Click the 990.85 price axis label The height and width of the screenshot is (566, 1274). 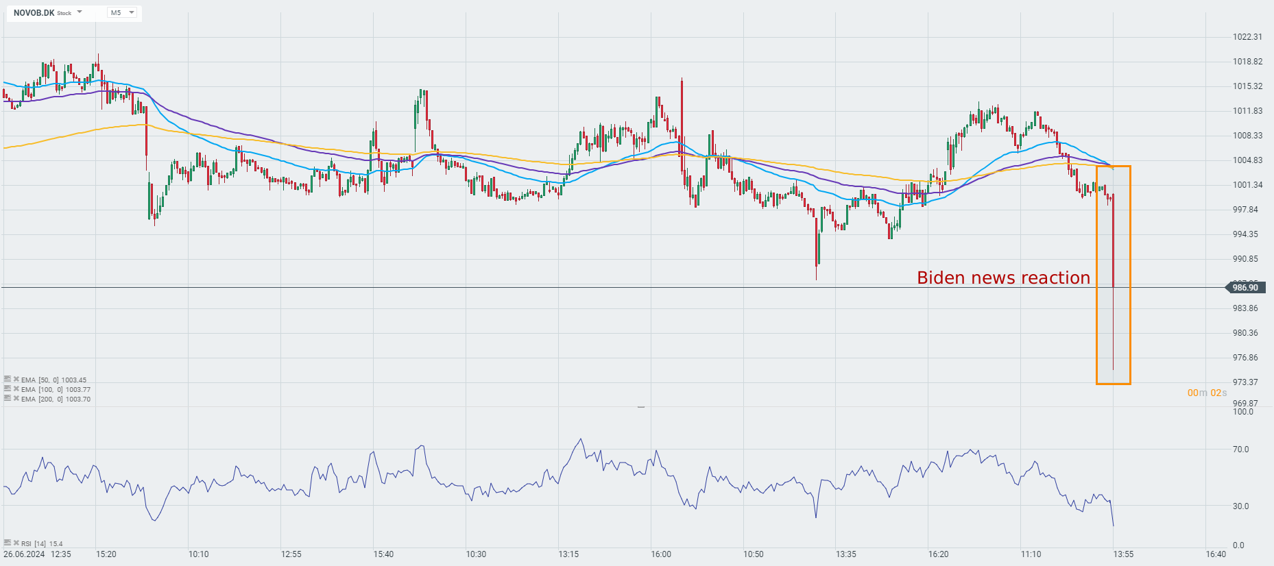pyautogui.click(x=1245, y=259)
